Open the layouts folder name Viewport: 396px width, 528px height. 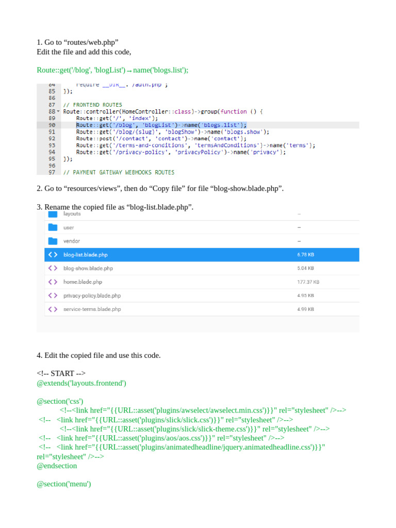[72, 214]
